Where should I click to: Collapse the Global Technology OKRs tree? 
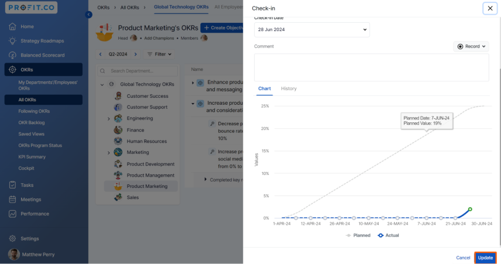coord(102,85)
